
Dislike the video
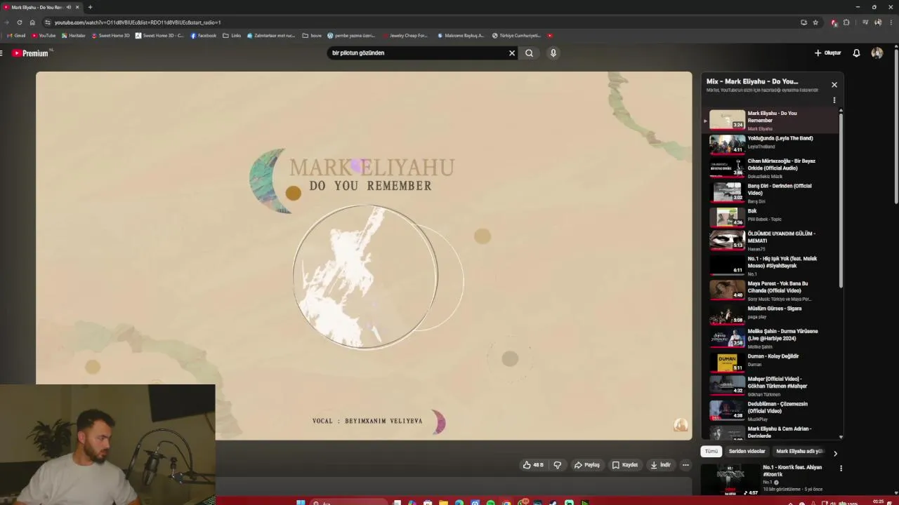(x=558, y=464)
